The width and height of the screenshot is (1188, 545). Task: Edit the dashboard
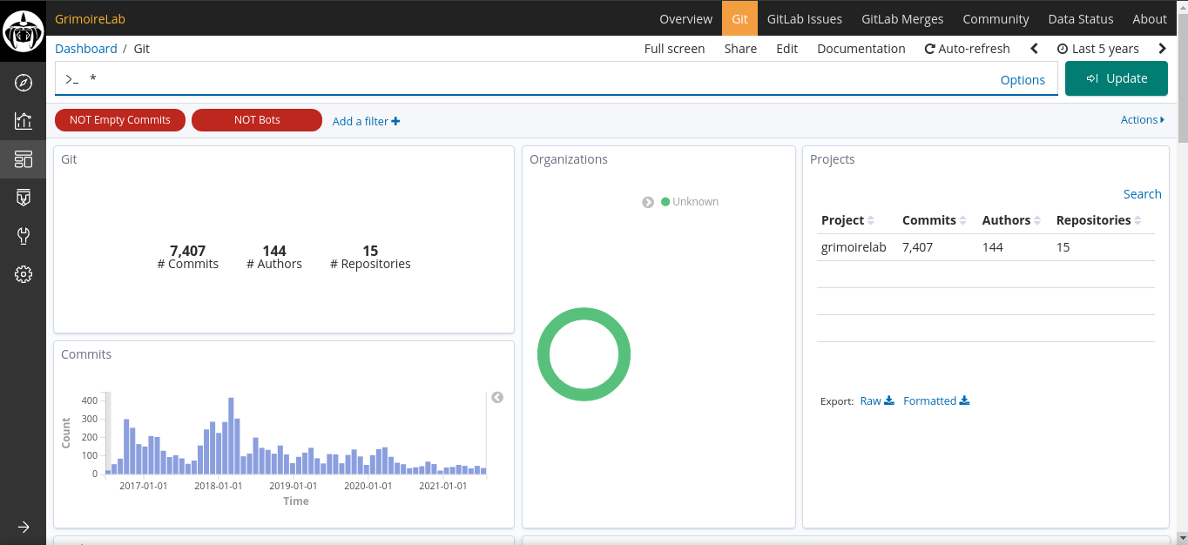786,49
